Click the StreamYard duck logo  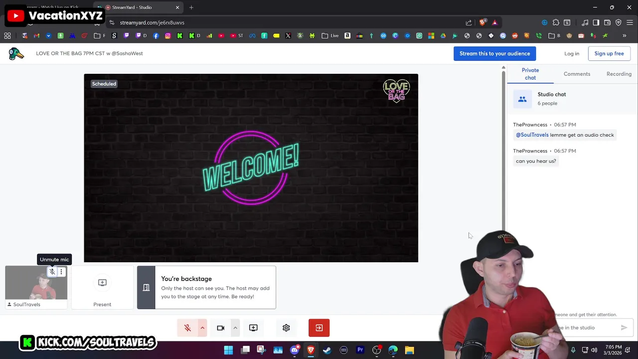pyautogui.click(x=16, y=53)
